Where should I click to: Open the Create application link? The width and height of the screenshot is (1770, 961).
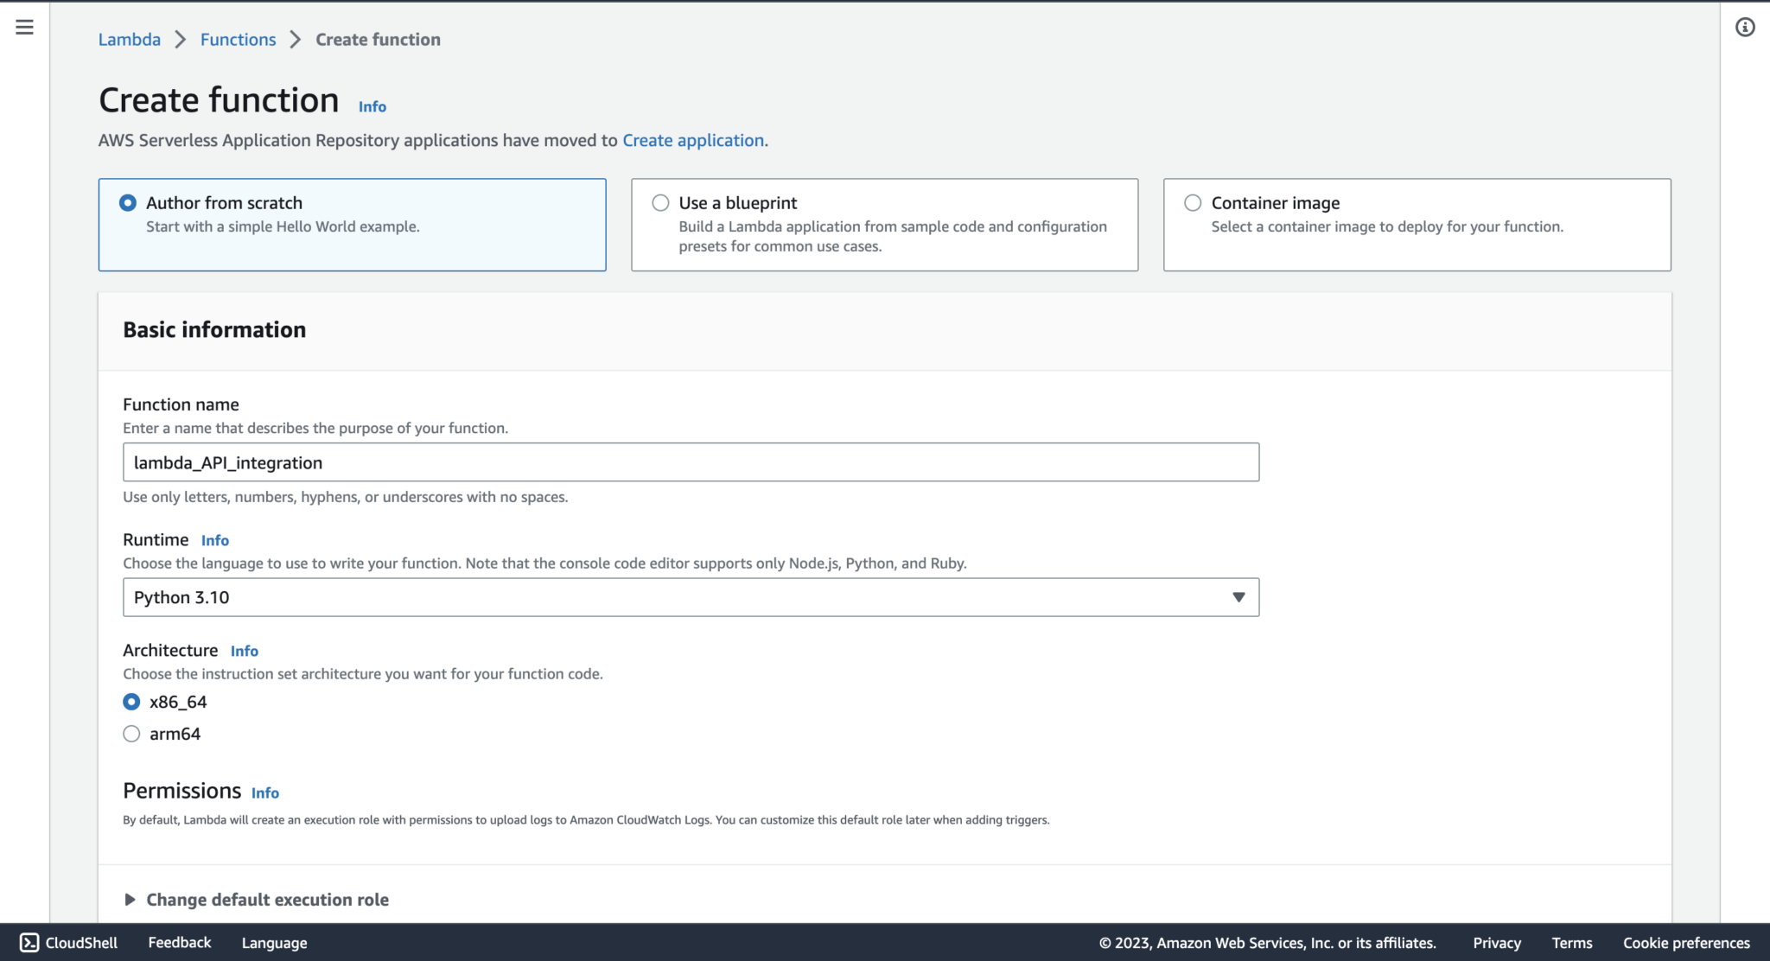pyautogui.click(x=692, y=140)
